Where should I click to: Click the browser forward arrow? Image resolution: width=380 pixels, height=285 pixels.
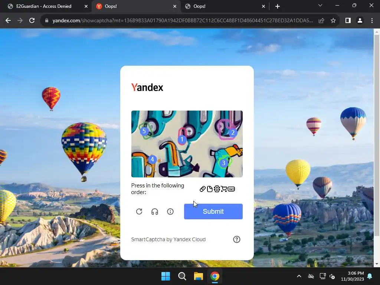click(x=20, y=21)
